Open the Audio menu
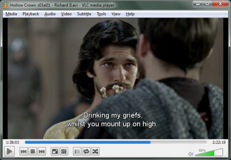Viewport: 231px width, 160px height. pyautogui.click(x=50, y=14)
